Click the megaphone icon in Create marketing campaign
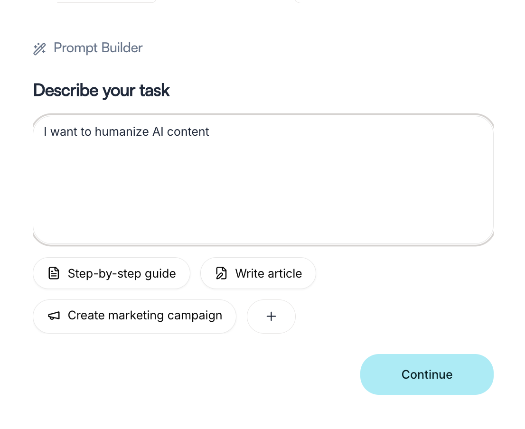This screenshot has width=525, height=429. tap(54, 316)
